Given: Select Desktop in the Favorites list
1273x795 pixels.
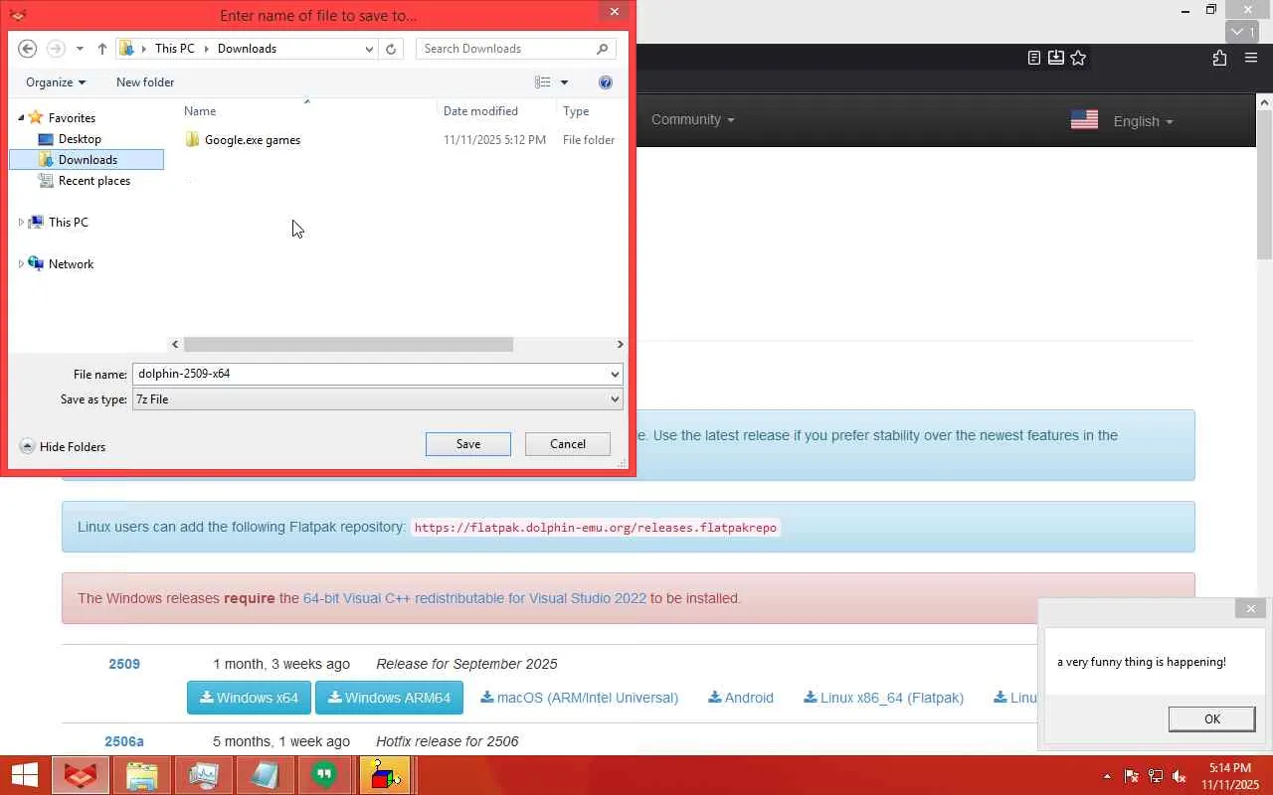Looking at the screenshot, I should [x=80, y=139].
